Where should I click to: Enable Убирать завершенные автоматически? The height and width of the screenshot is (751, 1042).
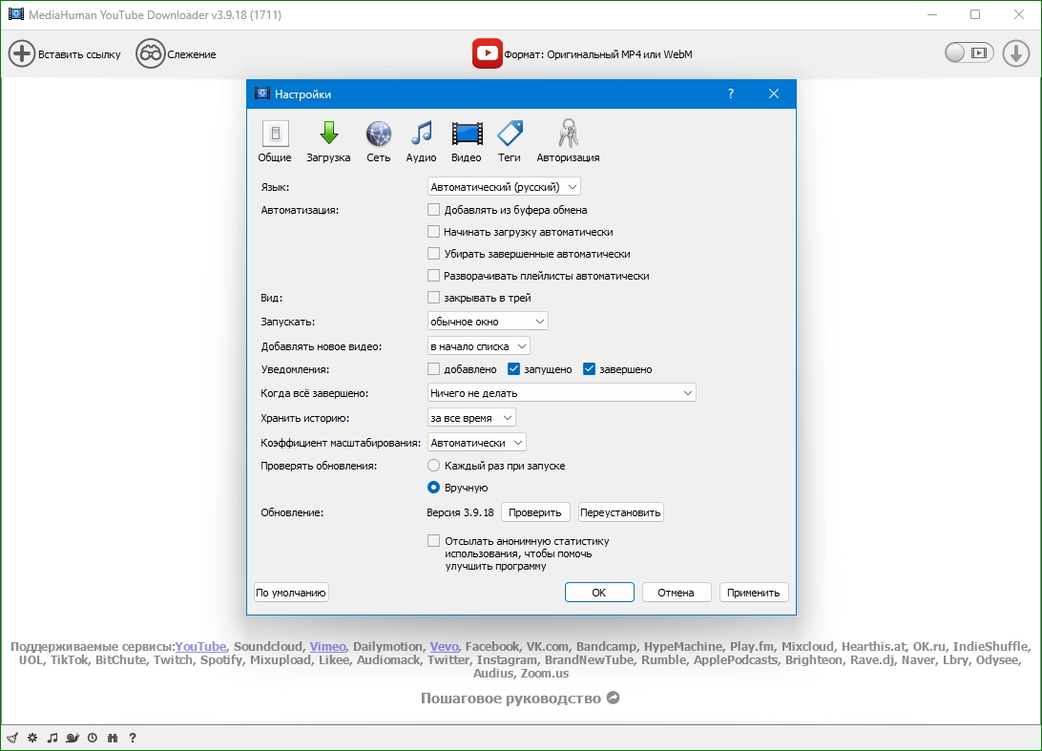click(x=433, y=253)
